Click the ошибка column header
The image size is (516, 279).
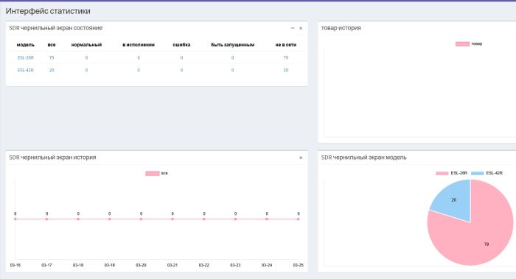click(x=181, y=45)
